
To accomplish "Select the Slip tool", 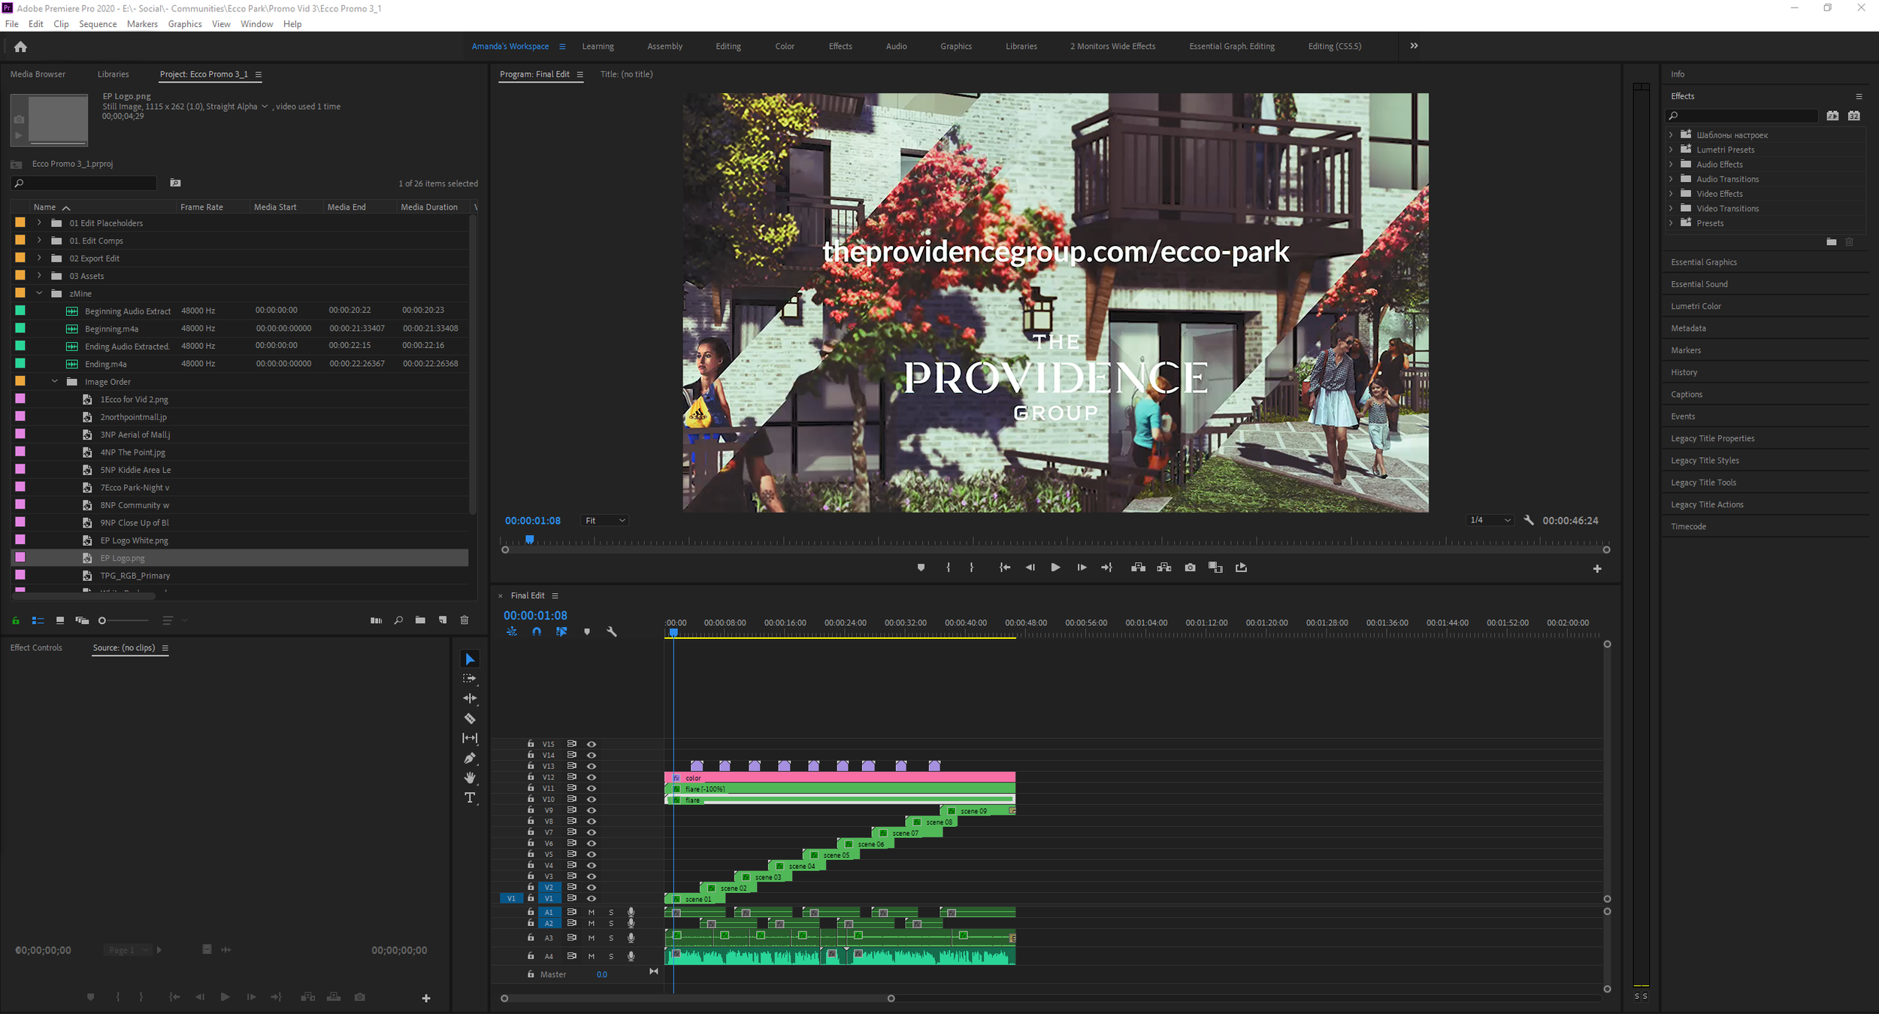I will [470, 738].
